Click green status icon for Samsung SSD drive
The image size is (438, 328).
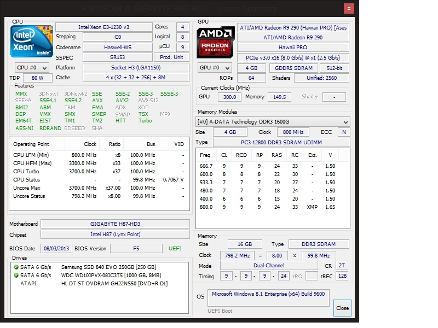tap(16, 267)
